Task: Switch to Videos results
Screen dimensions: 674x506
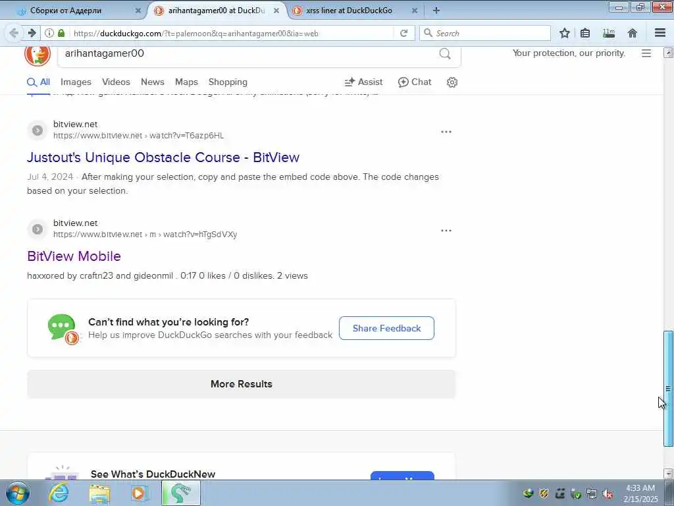Action: [116, 82]
